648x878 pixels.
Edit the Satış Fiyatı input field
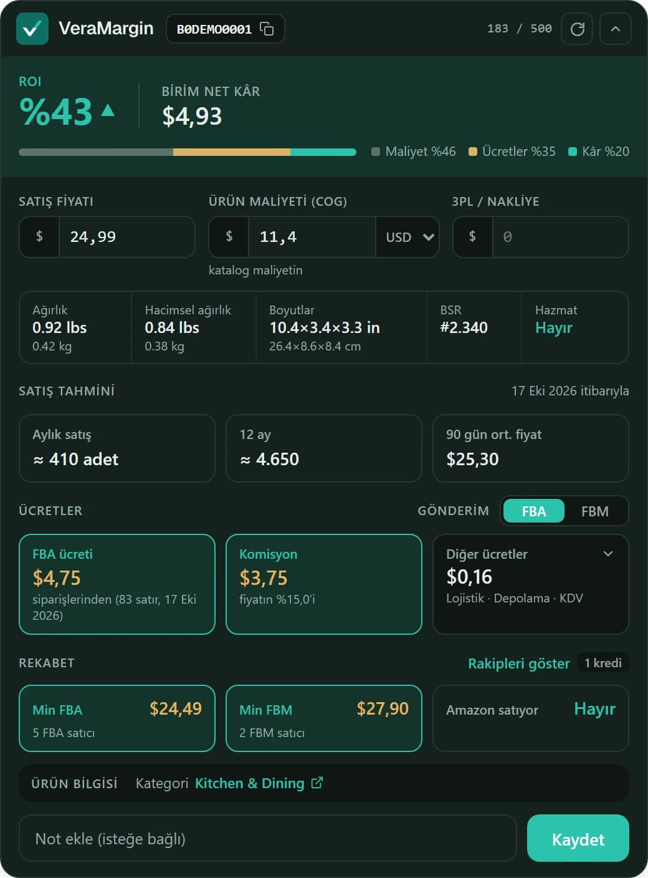(x=126, y=237)
